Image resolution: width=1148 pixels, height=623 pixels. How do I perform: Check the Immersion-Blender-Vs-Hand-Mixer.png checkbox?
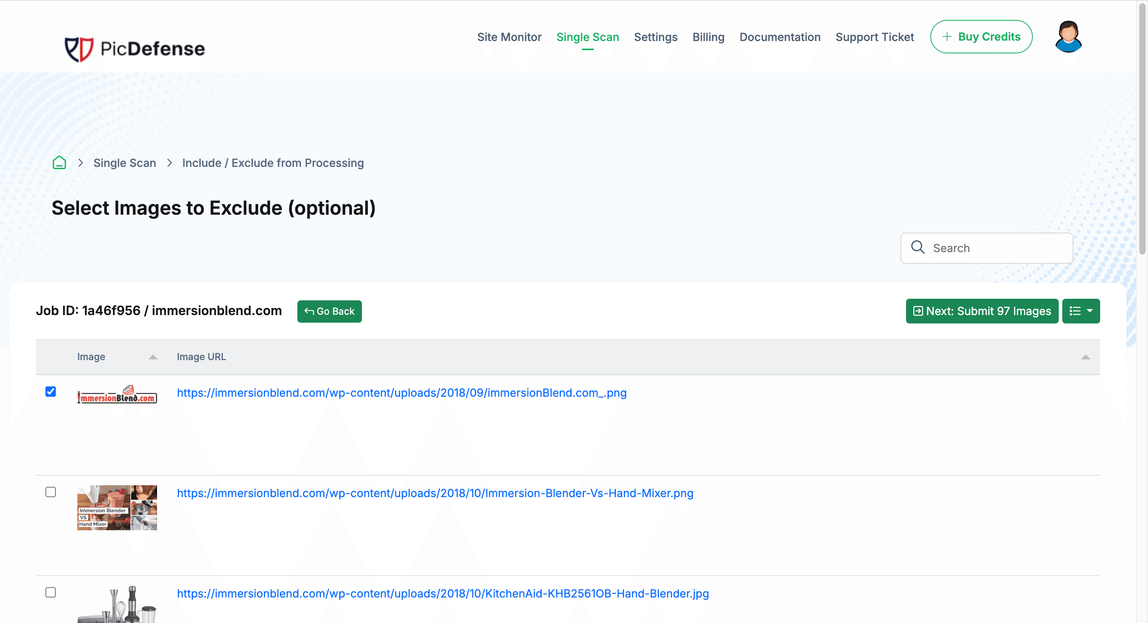click(51, 492)
